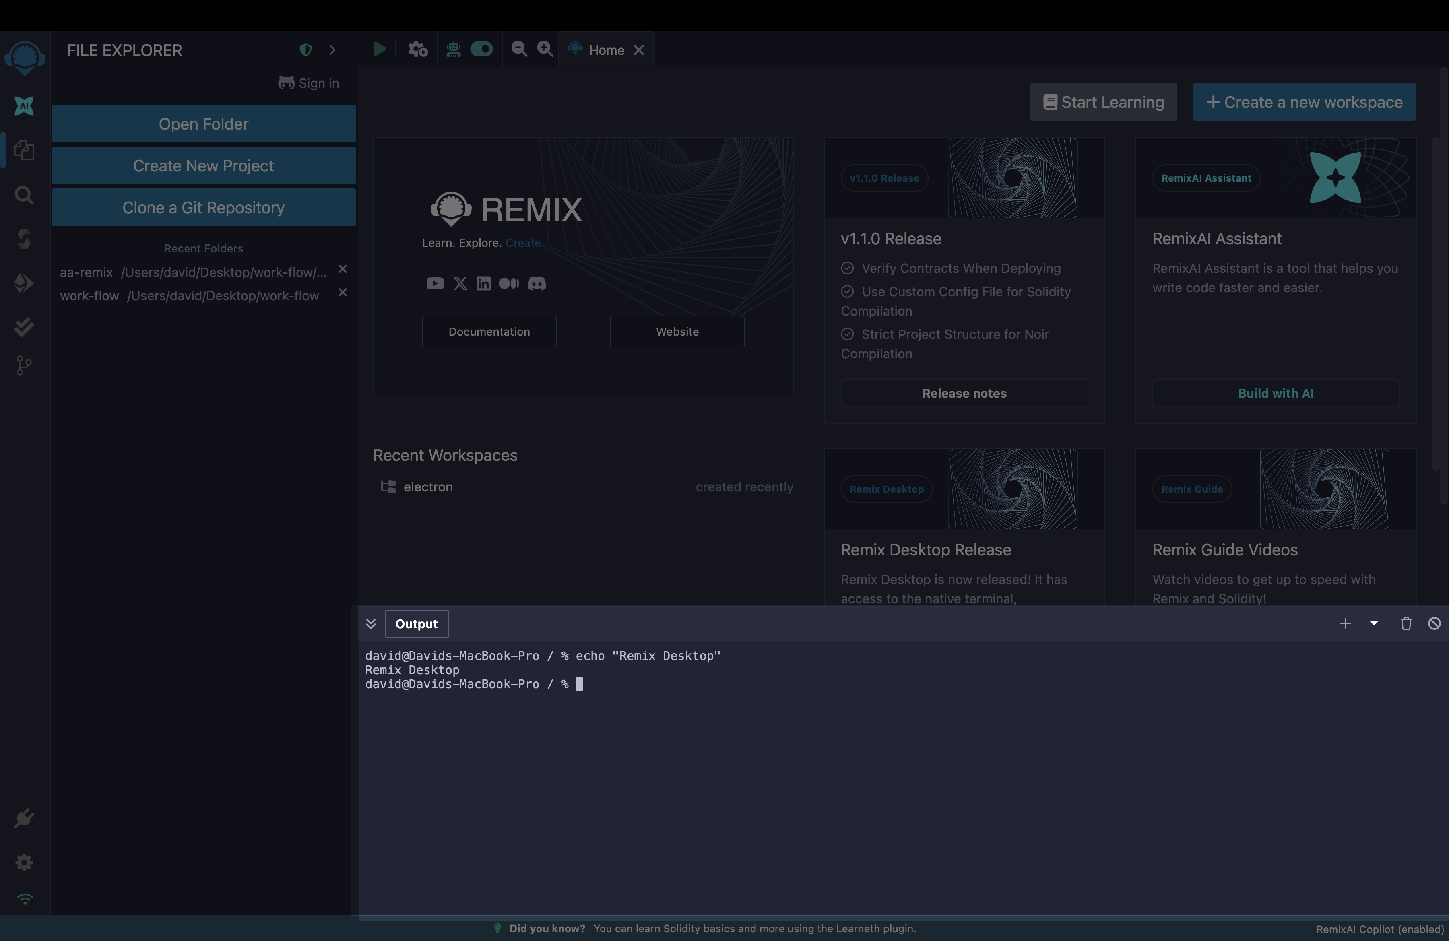Sign in with GitHub
Viewport: 1449px width, 941px height.
[x=309, y=83]
